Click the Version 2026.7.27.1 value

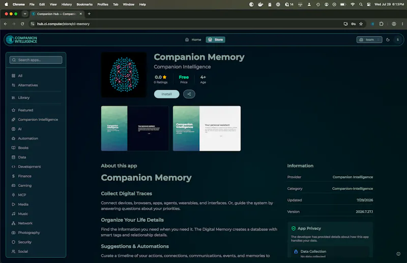pyautogui.click(x=364, y=212)
